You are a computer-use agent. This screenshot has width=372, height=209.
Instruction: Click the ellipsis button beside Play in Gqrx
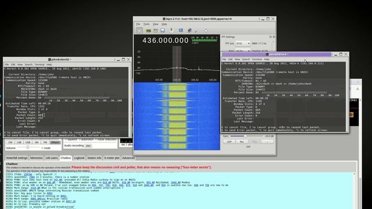[x=267, y=142]
